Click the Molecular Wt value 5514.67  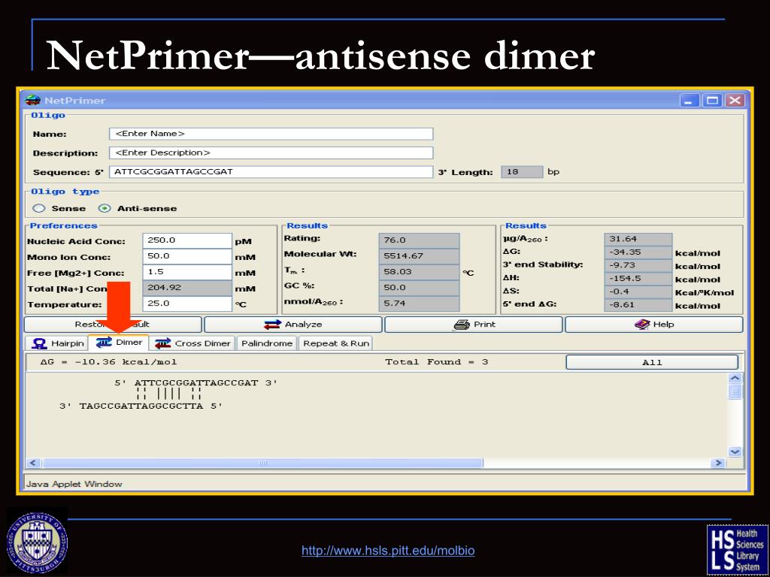419,256
